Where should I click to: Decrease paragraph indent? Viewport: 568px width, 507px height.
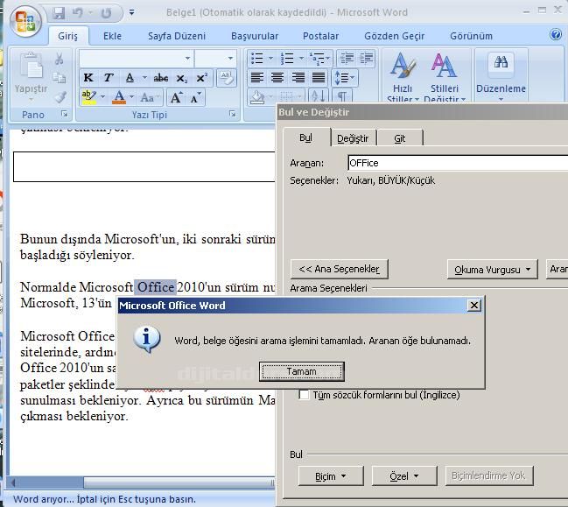[347, 59]
